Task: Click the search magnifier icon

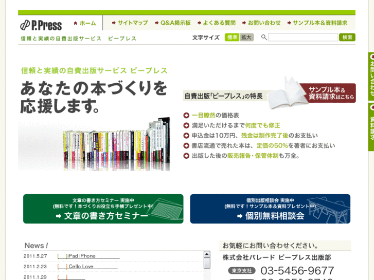Action: pyautogui.click(x=264, y=38)
